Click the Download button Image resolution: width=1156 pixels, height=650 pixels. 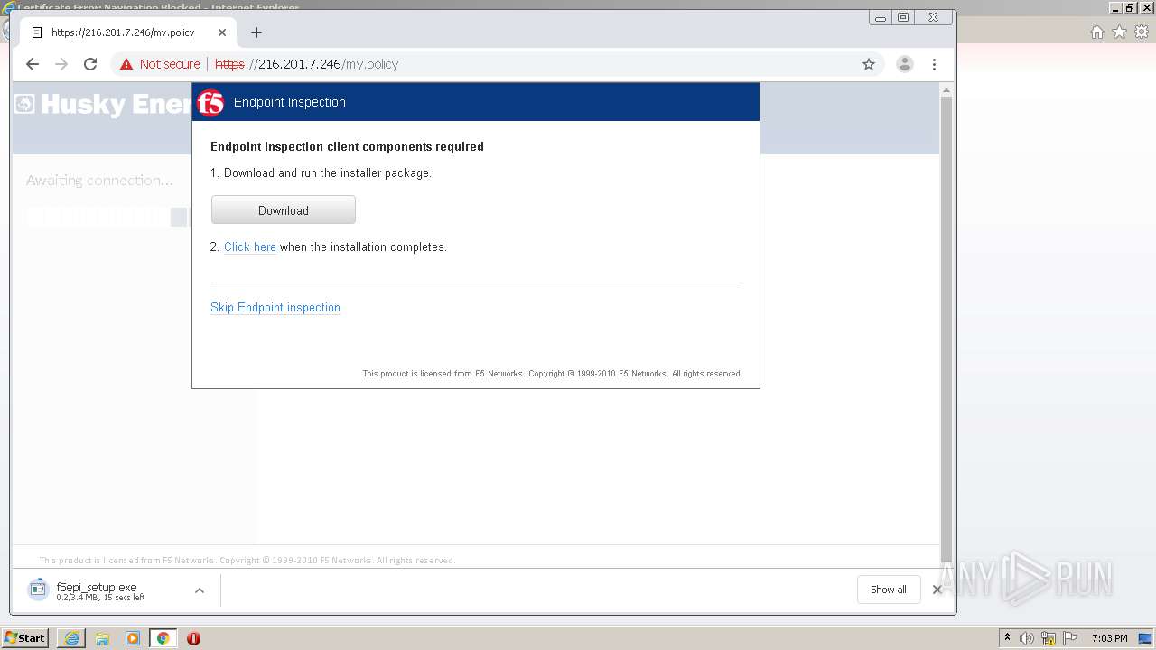[284, 210]
